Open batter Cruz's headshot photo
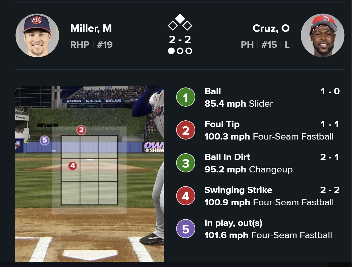This screenshot has height=267, width=352. 322,35
